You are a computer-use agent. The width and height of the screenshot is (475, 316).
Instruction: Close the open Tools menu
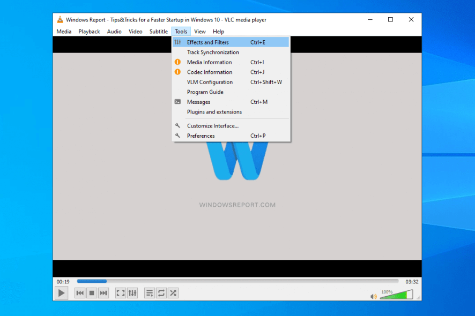point(181,32)
